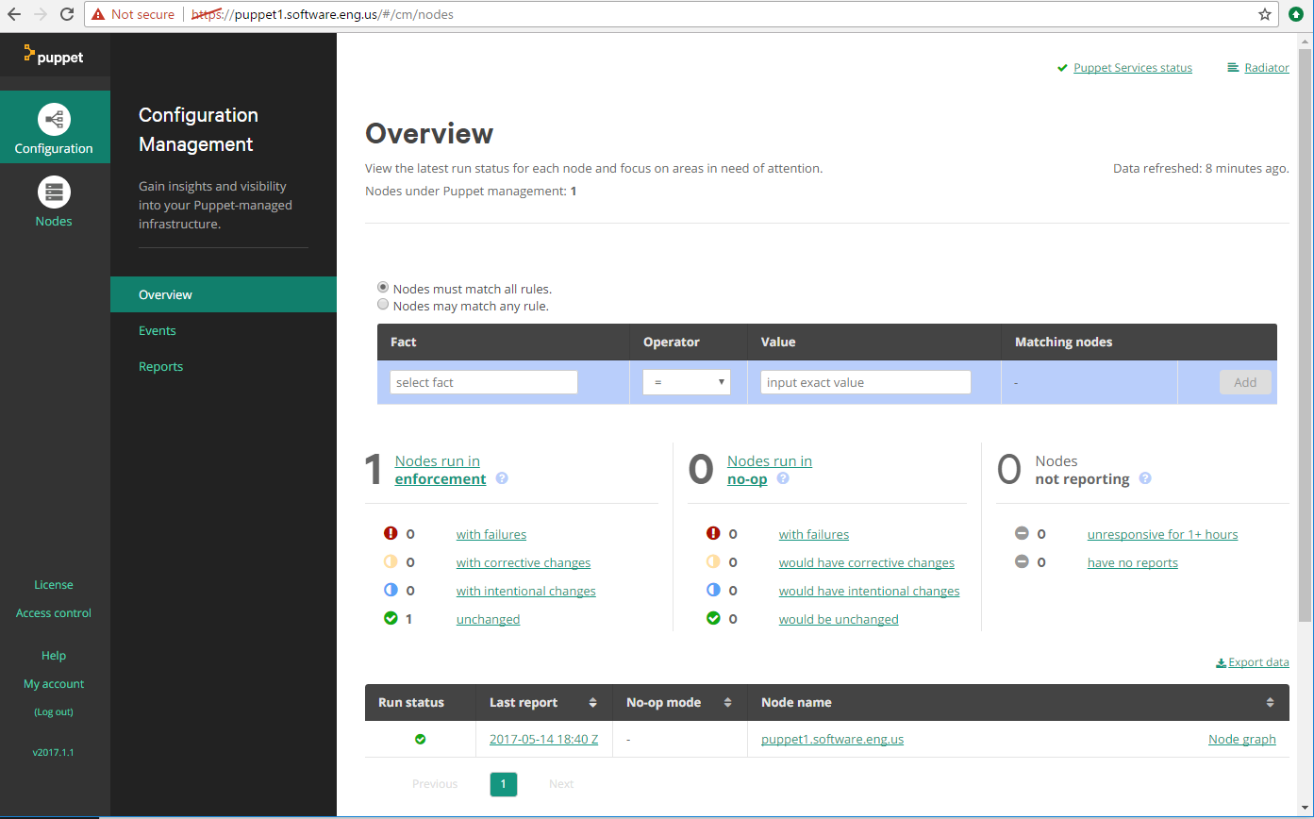Image resolution: width=1314 pixels, height=819 pixels.
Task: Click help icon next to no-op
Action: click(783, 478)
